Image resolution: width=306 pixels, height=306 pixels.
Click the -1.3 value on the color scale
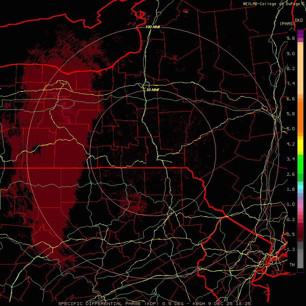290,250
